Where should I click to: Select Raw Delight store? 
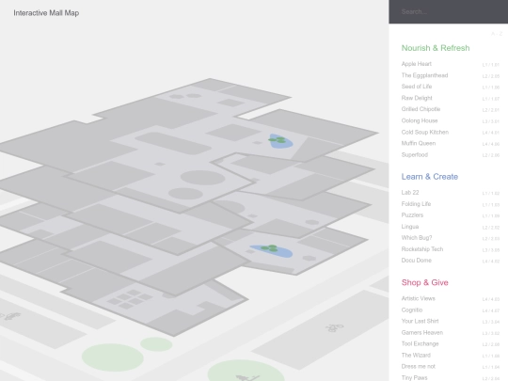click(451, 98)
